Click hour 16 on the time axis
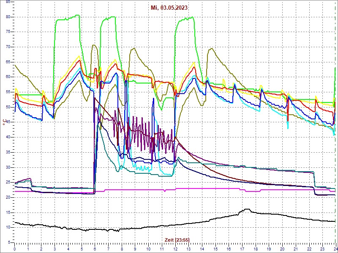Screen dimensions: 338x253 pos(229,248)
